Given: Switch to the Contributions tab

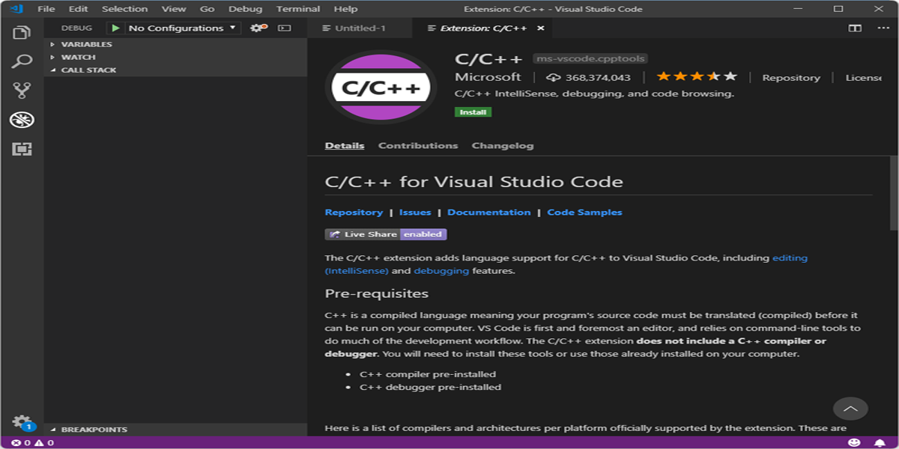Looking at the screenshot, I should click(x=418, y=145).
